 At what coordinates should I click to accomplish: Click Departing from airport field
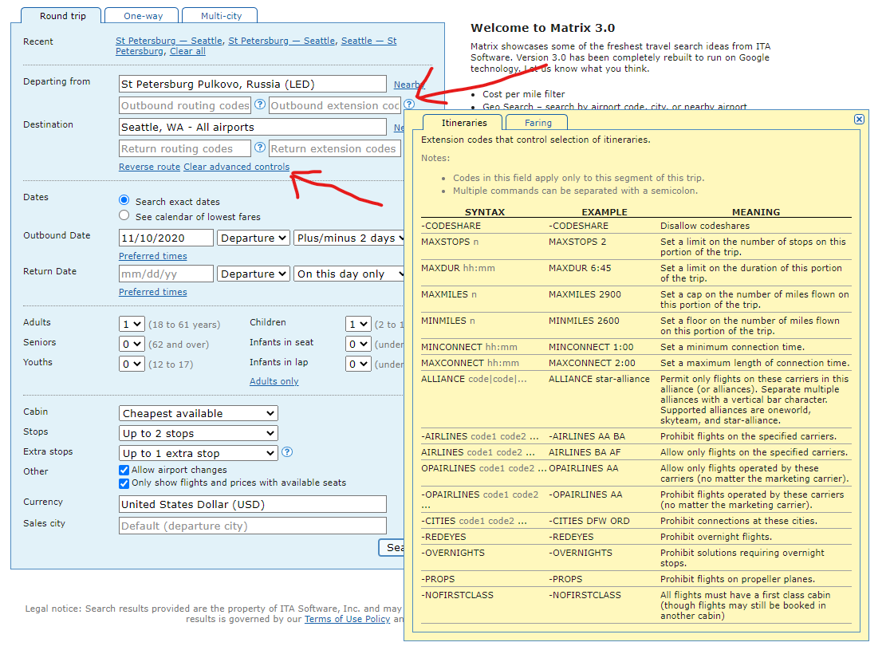pos(253,84)
